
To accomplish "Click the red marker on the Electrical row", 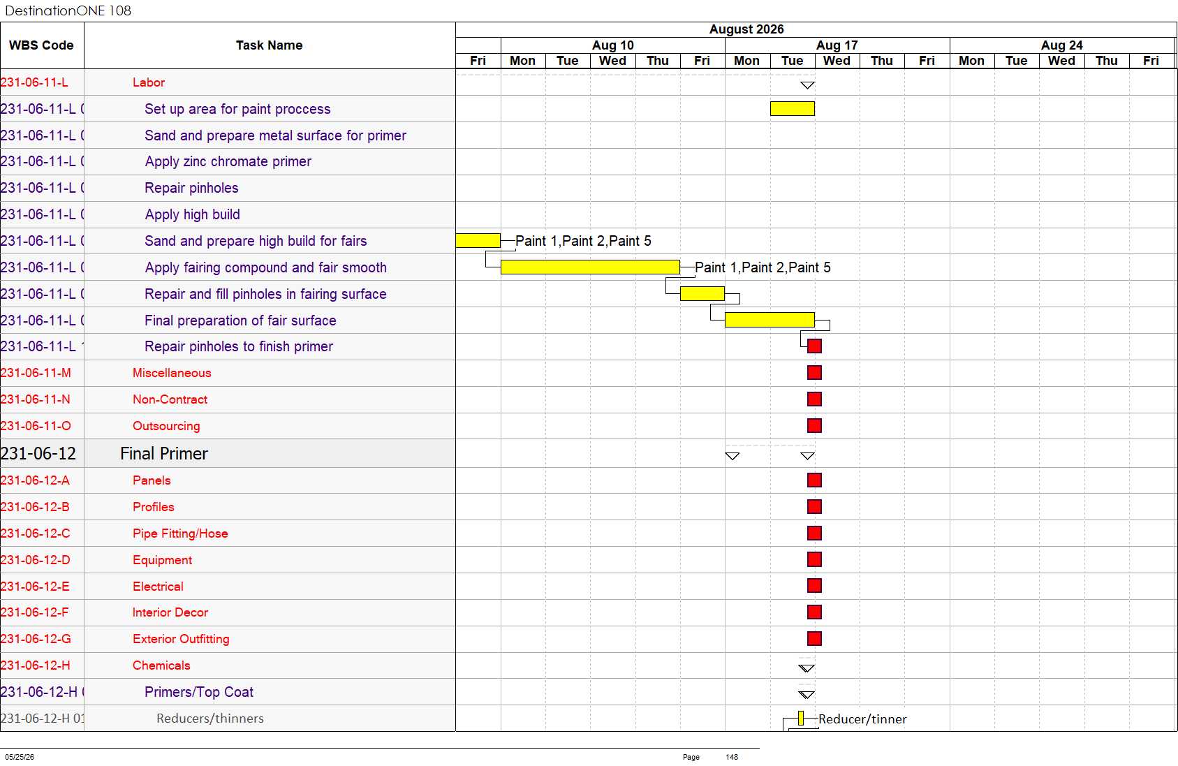I will coord(814,586).
